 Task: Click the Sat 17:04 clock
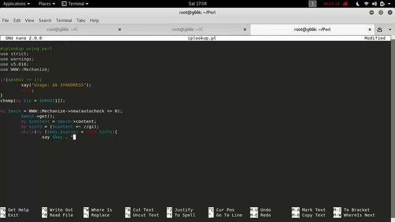197,4
